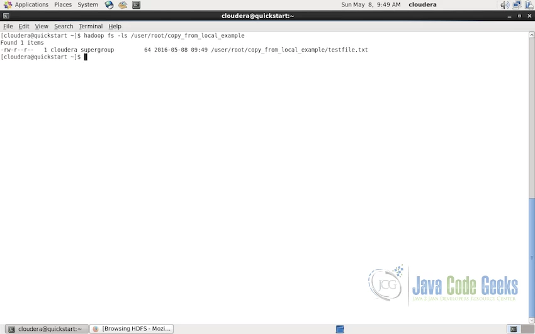535x334 pixels.
Task: Click the workspace switcher terminal thumbnail
Action: [x=514, y=329]
